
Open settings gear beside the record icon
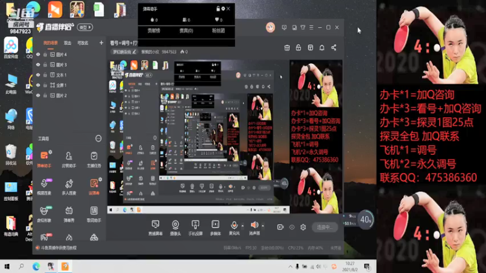(x=303, y=227)
